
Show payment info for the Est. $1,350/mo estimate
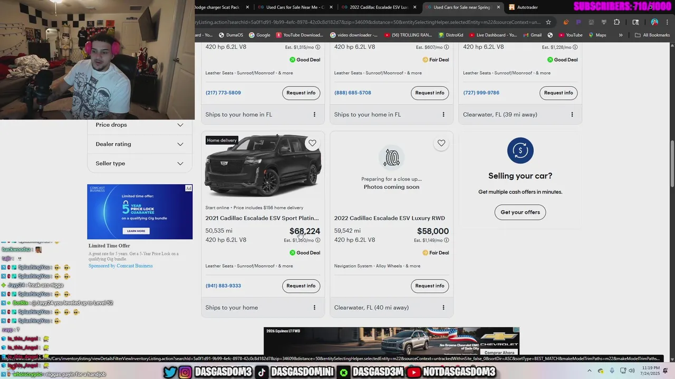317,241
